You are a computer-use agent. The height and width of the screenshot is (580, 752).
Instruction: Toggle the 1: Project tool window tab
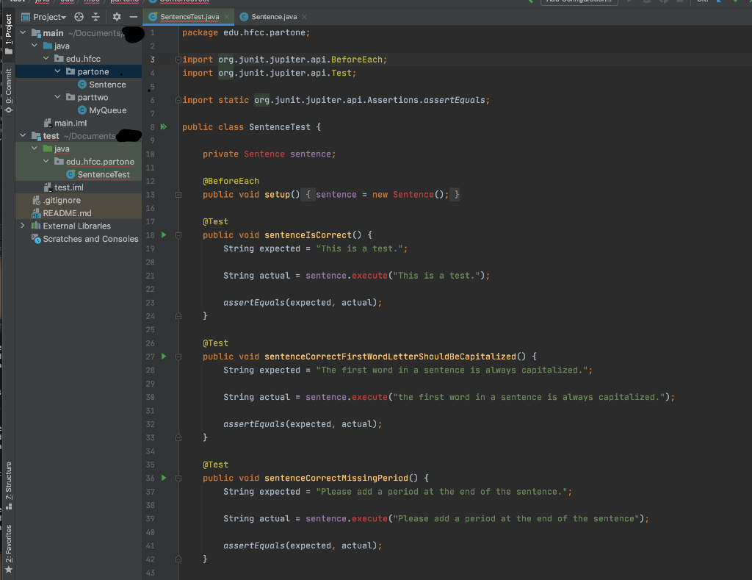pyautogui.click(x=9, y=34)
